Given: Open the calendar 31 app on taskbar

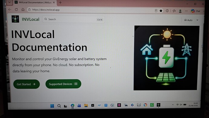Looking at the screenshot, I should point(106,105).
